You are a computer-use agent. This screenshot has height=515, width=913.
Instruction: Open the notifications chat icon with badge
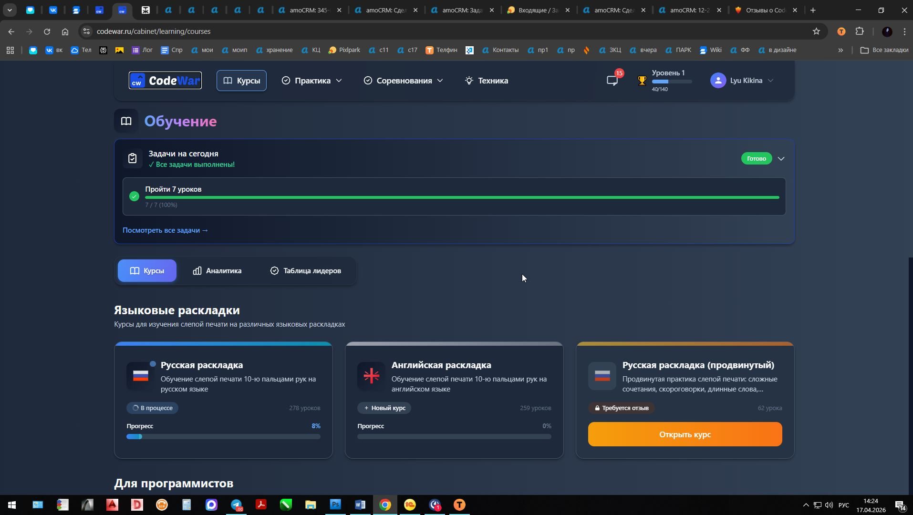coord(612,81)
